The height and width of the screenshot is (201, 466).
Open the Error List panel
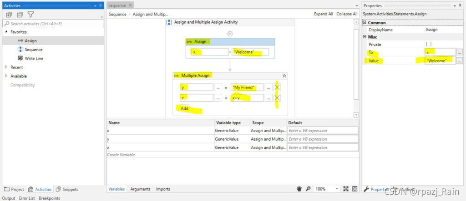point(27,198)
